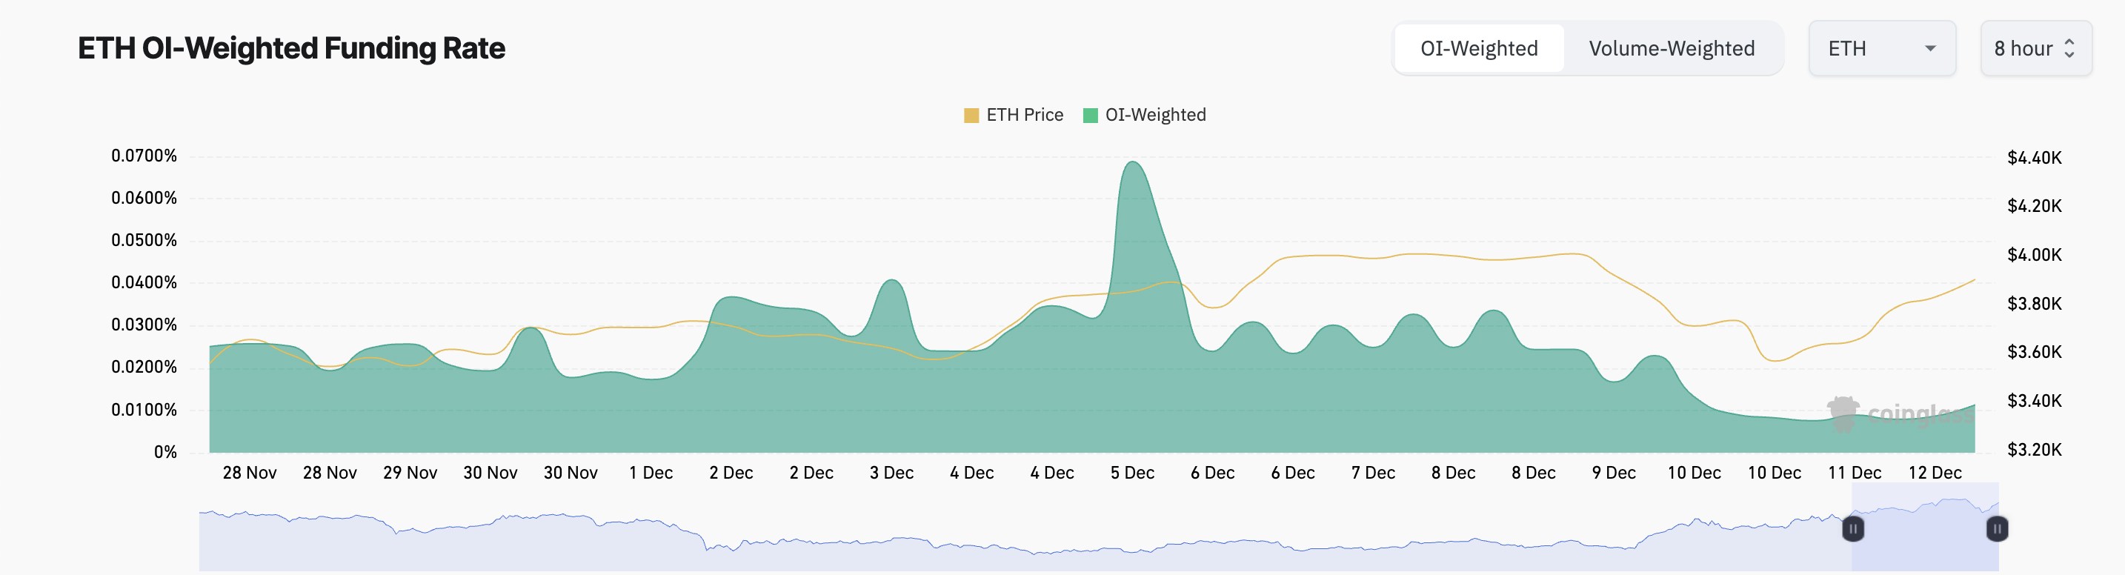
Task: Enable the Volume-Weighted funding rate view
Action: pyautogui.click(x=1672, y=48)
